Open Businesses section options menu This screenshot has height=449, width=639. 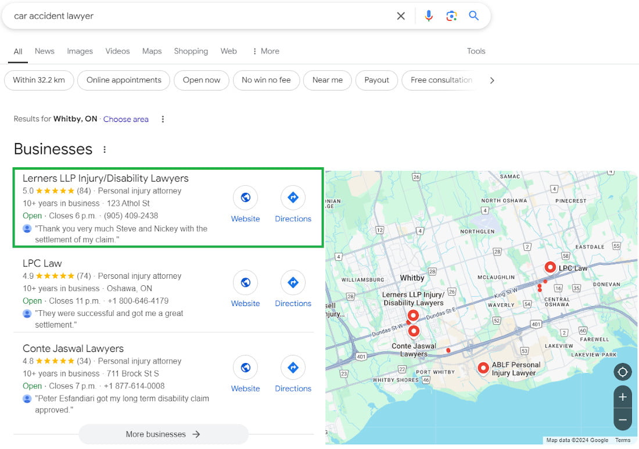(x=105, y=150)
